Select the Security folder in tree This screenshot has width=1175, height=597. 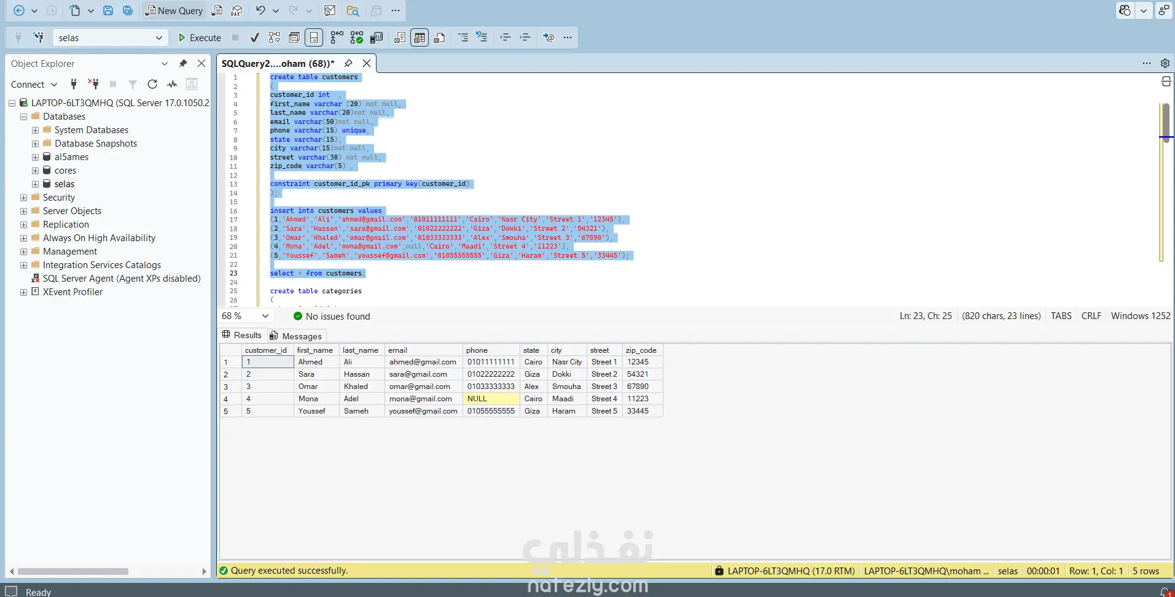point(59,198)
